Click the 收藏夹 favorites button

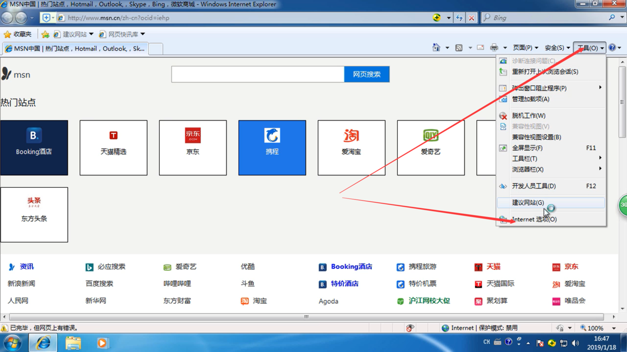point(18,34)
